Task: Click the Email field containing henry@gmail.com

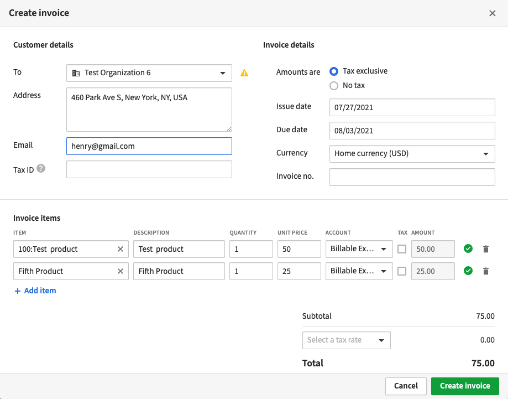Action: coord(149,146)
